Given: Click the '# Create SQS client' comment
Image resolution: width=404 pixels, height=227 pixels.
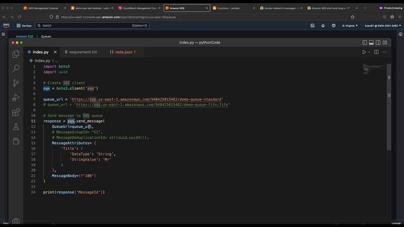Looking at the screenshot, I should tap(64, 83).
